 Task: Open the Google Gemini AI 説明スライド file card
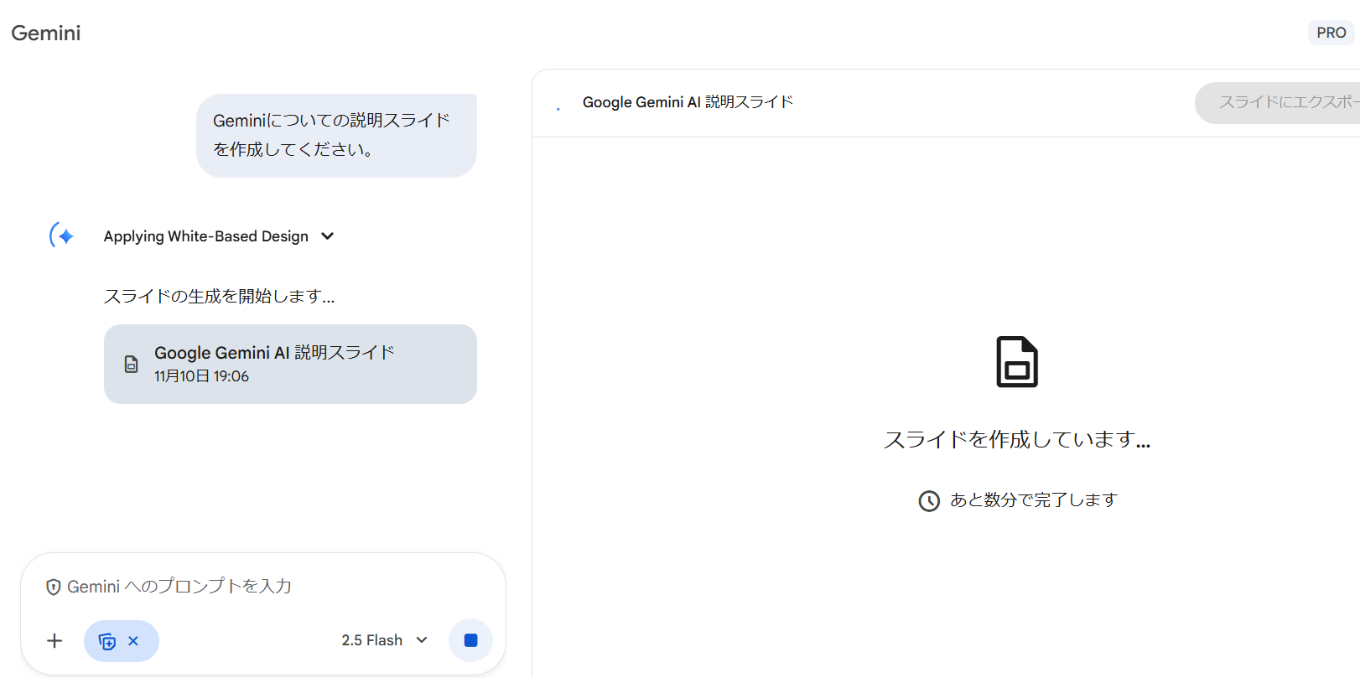290,364
